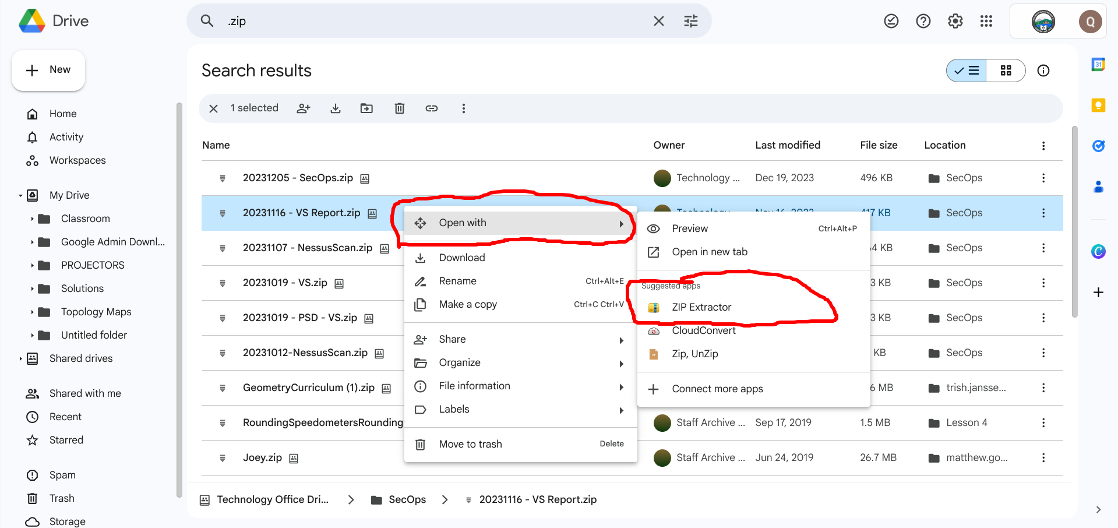Expand the Classroom folder tree
Viewport: 1118px width, 528px height.
tap(32, 219)
